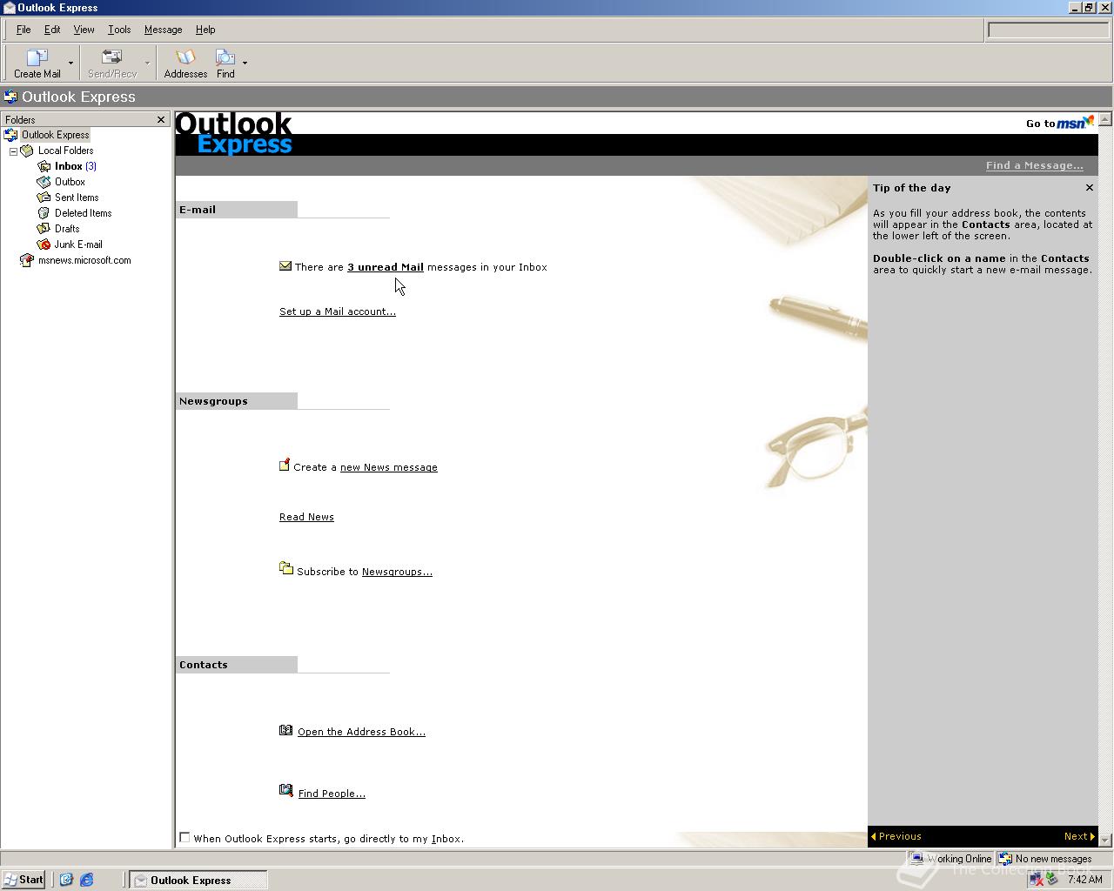Click the unread mail envelope icon
Image resolution: width=1114 pixels, height=891 pixels.
pyautogui.click(x=285, y=266)
